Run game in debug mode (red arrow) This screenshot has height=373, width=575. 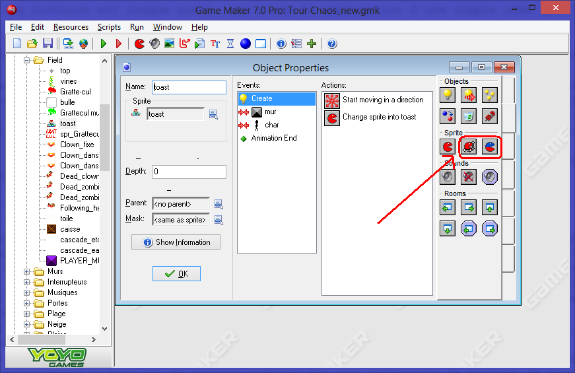[119, 44]
